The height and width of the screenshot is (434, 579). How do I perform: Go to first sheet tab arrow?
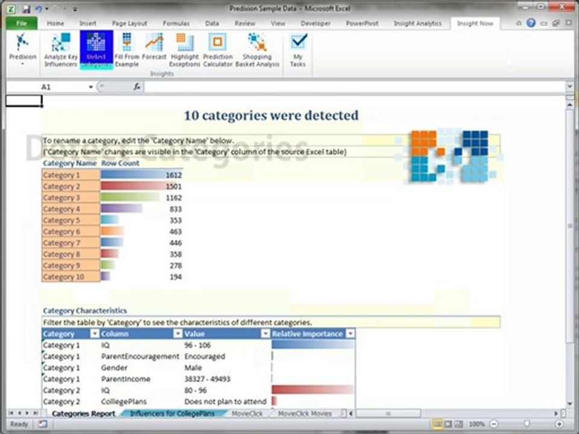(x=11, y=414)
